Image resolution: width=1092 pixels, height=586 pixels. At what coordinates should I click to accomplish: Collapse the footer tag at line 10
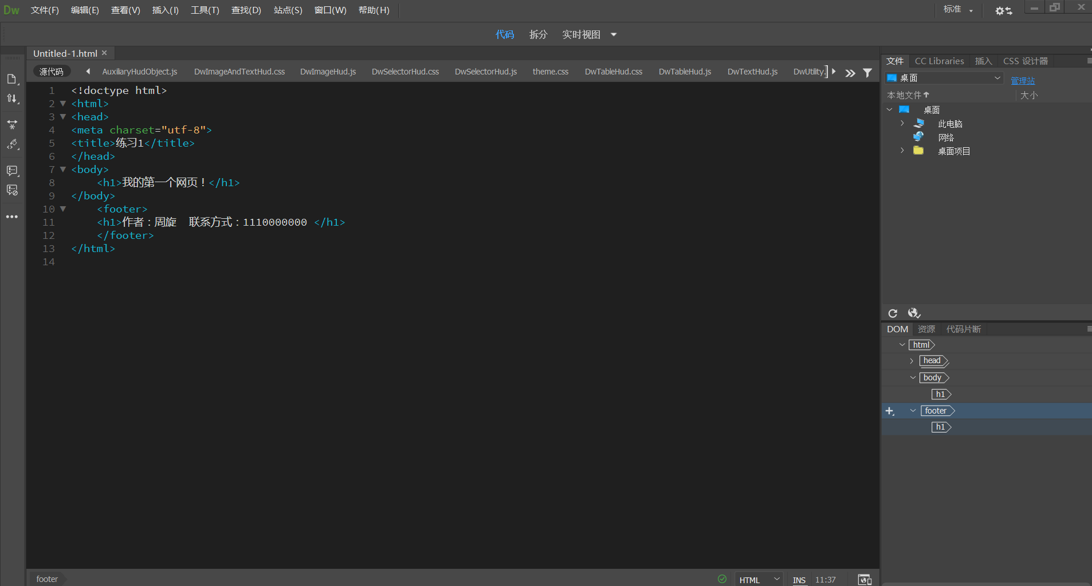tap(63, 209)
